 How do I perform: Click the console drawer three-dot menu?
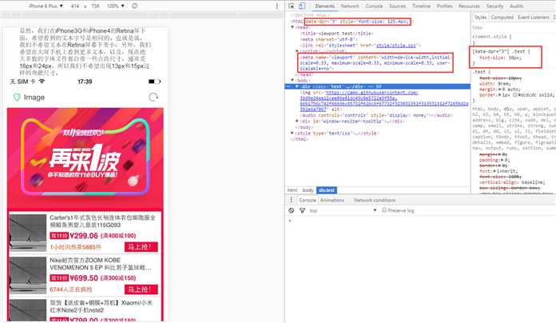point(291,200)
